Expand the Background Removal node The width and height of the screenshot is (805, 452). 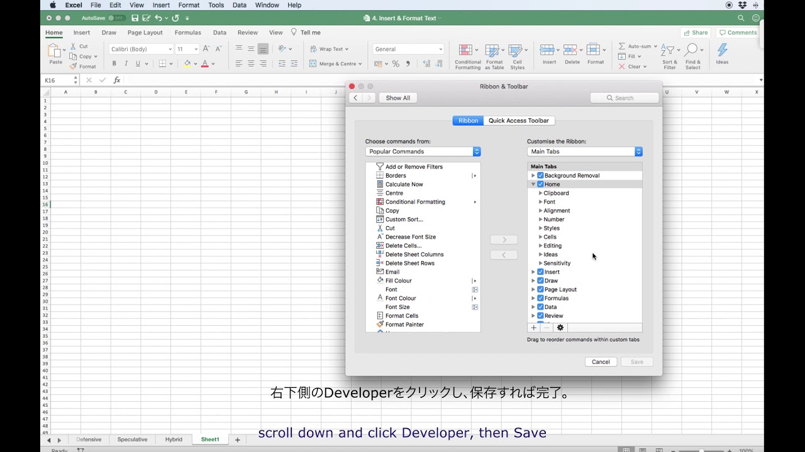[x=533, y=176]
